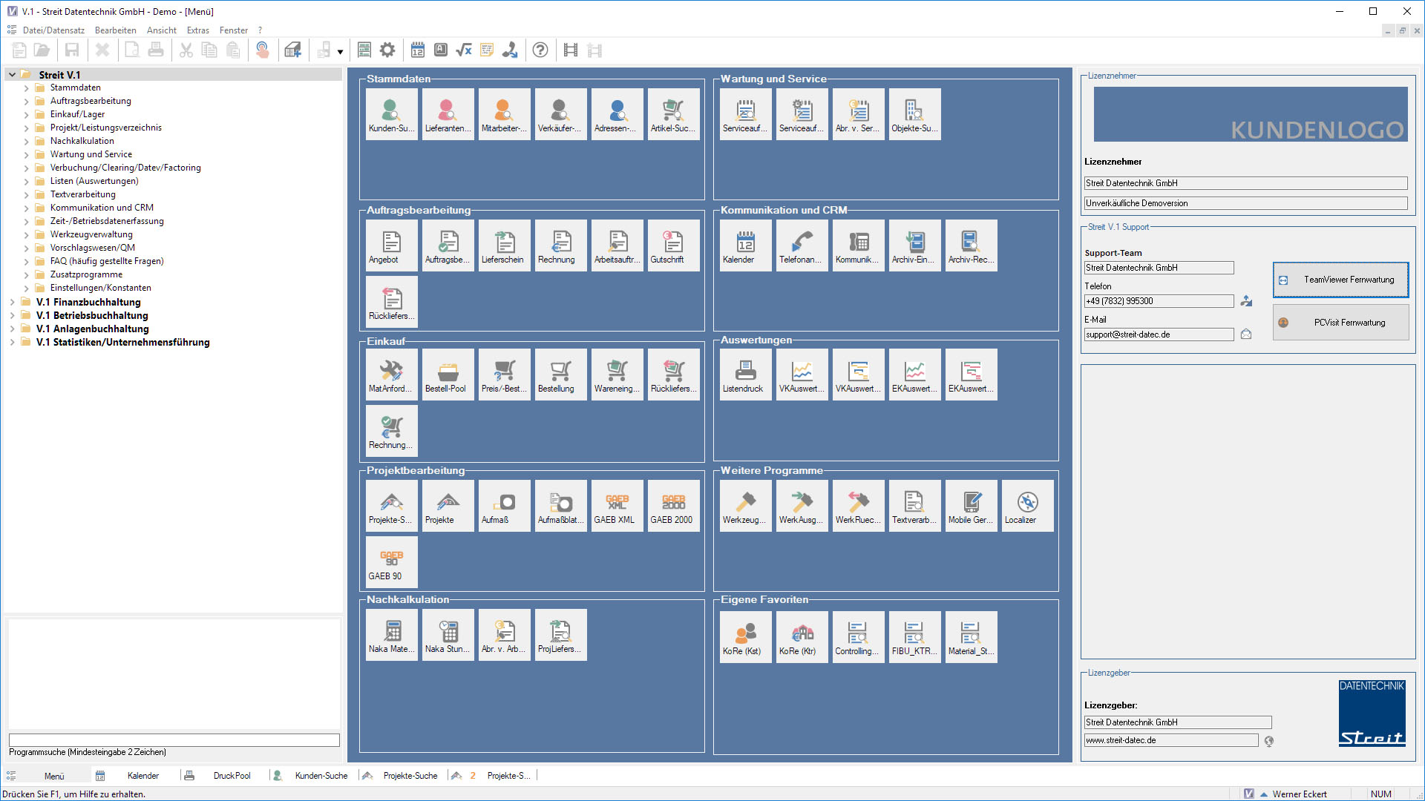The image size is (1425, 801).
Task: Open the Datei/Datensatz menu
Action: [53, 30]
